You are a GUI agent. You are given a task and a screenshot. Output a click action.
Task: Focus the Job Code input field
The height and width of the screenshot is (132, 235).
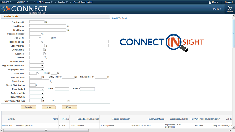coord(34,38)
